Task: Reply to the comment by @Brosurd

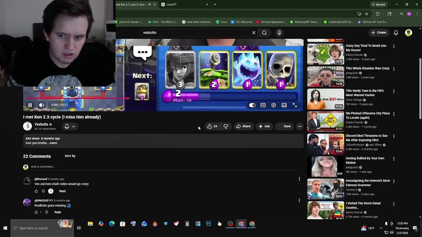Action: pos(62,191)
